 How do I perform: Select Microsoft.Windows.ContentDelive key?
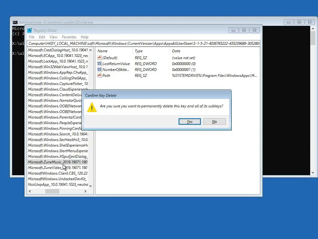point(55,95)
